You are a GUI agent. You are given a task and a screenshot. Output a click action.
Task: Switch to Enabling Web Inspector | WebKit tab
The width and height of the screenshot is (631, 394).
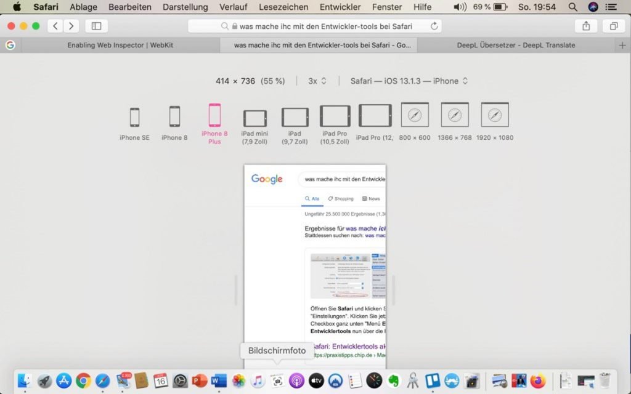point(120,46)
